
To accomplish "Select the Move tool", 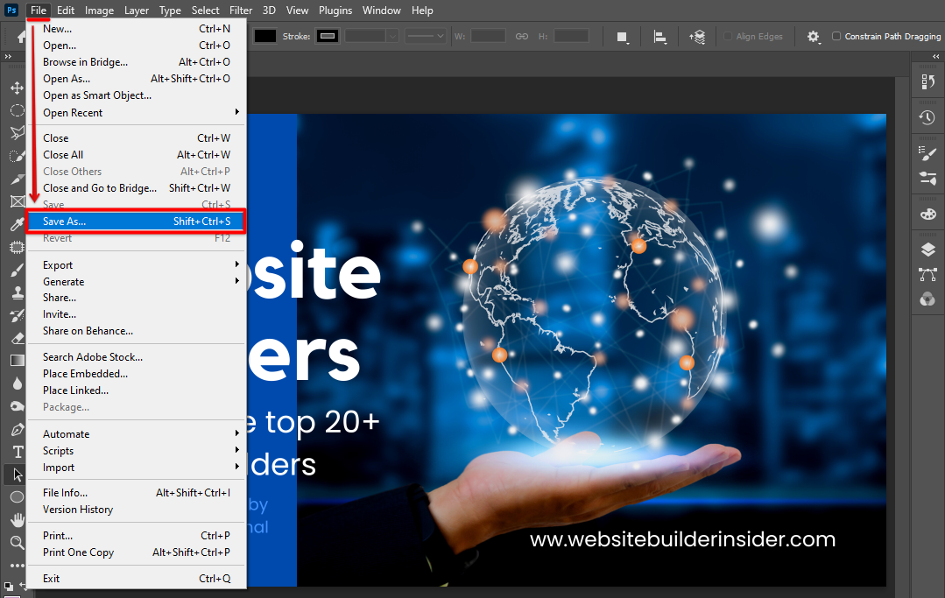I will [x=17, y=88].
